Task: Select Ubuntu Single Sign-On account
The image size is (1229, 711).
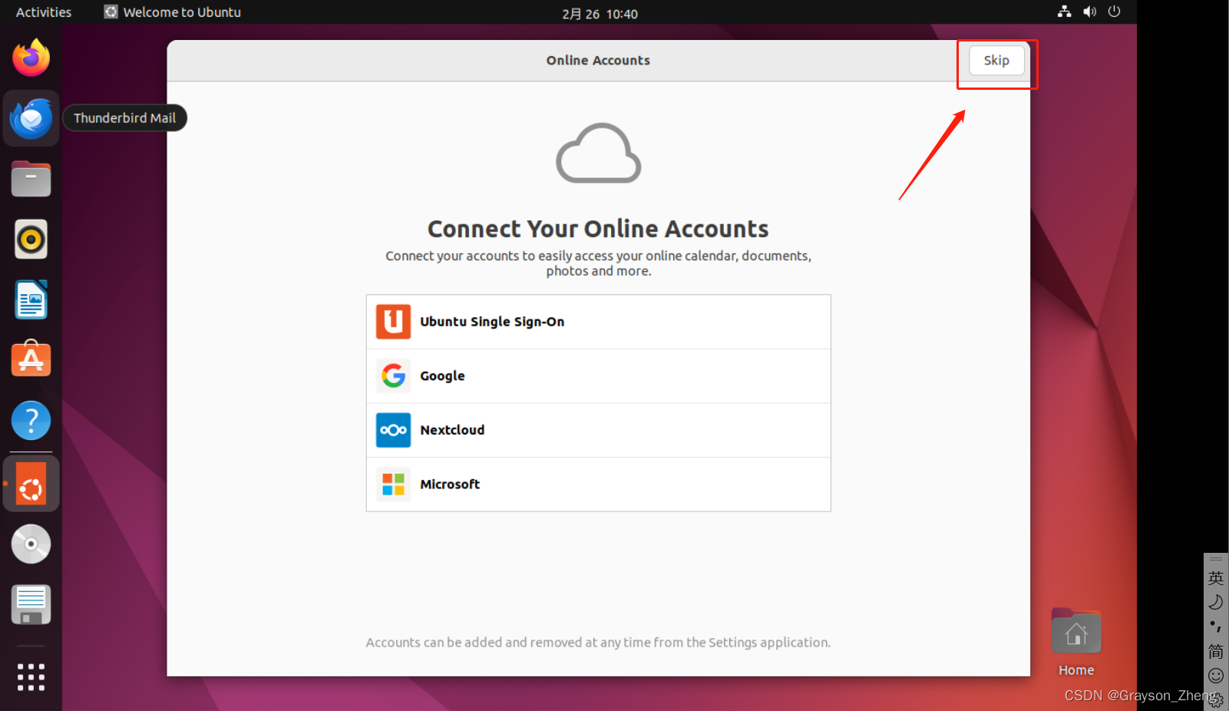Action: [x=598, y=322]
